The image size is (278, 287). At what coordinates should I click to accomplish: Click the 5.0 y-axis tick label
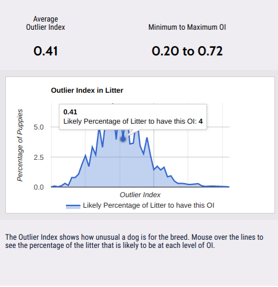coord(39,127)
